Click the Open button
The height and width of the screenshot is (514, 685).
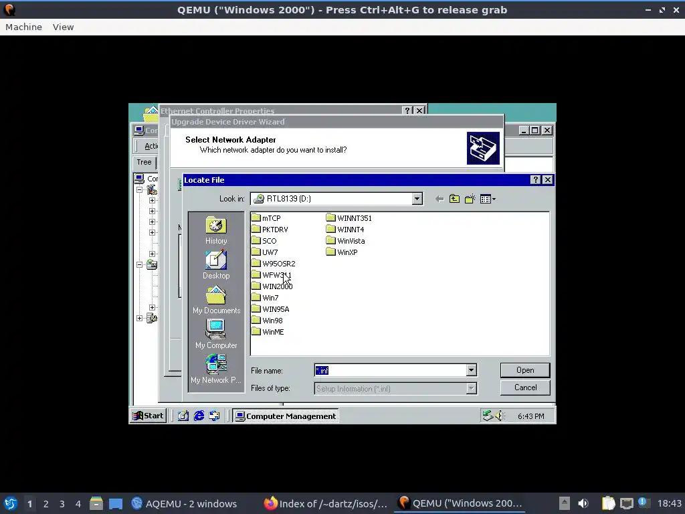coord(525,370)
